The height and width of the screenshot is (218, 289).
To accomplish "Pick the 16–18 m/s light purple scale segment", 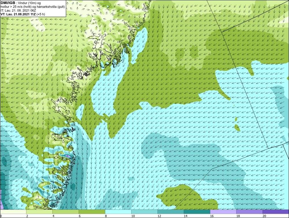I will pos(223,212).
